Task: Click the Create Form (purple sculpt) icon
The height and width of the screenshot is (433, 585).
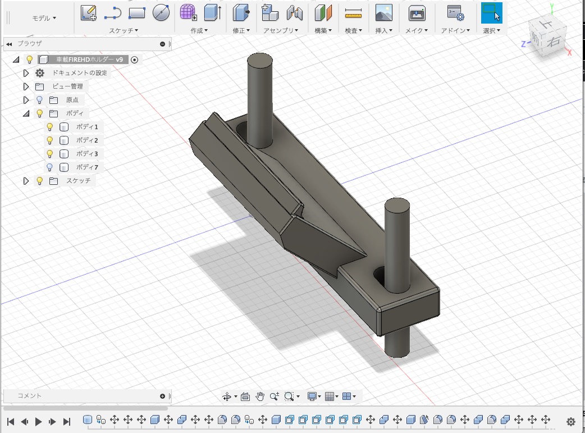Action: coord(189,12)
